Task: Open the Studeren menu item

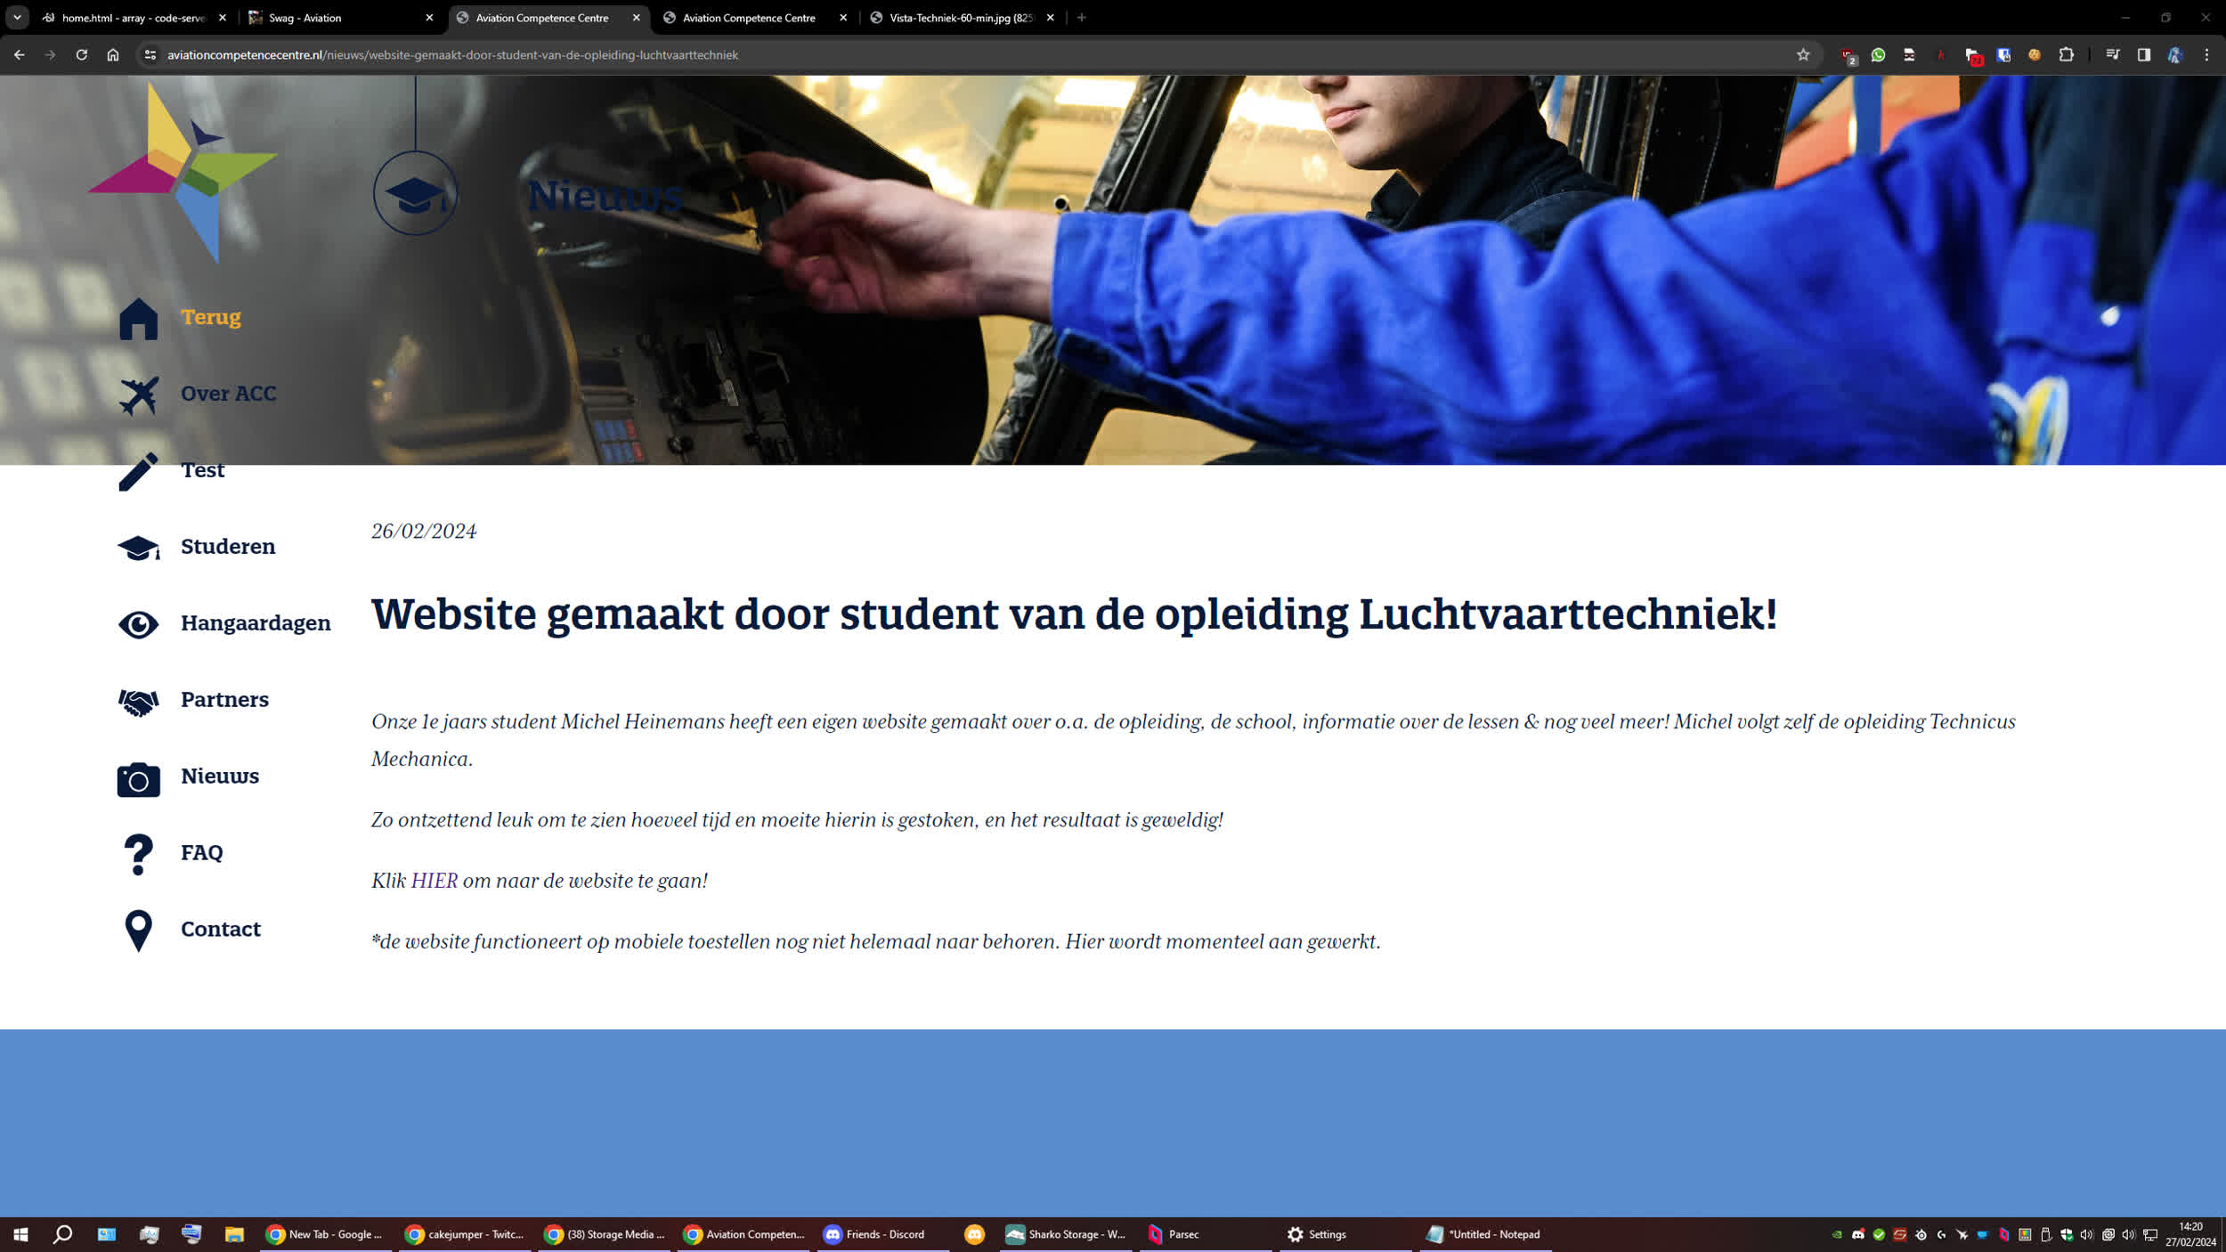Action: click(x=228, y=546)
